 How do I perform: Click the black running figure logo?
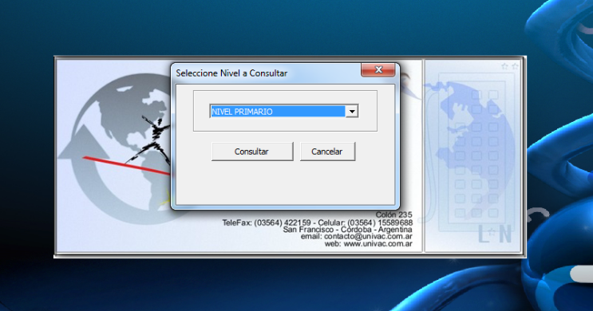[152, 140]
